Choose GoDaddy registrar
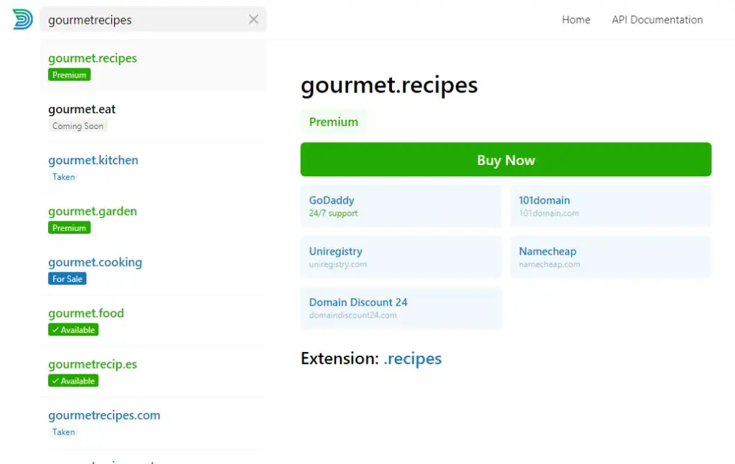Image resolution: width=735 pixels, height=464 pixels. point(401,206)
